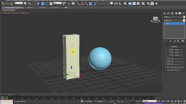Switch to the Graphite Modeling Tools tab
Viewport: 186px width, 104px height.
click(x=13, y=8)
